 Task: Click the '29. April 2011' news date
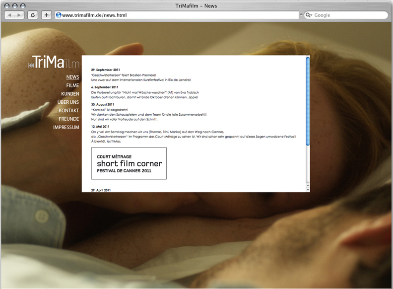pos(101,190)
